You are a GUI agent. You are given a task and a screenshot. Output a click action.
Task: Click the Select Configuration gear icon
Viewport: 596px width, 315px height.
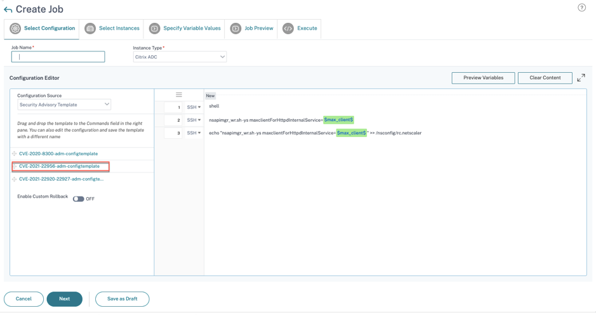(15, 29)
